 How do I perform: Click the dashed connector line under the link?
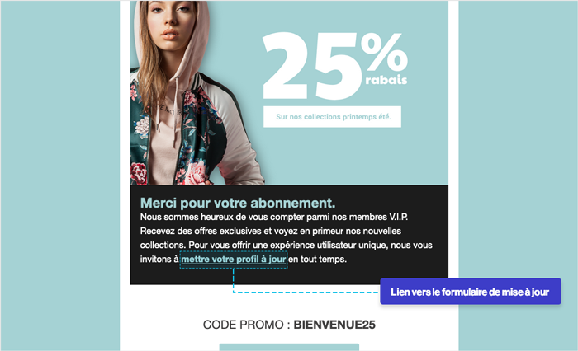(306, 292)
